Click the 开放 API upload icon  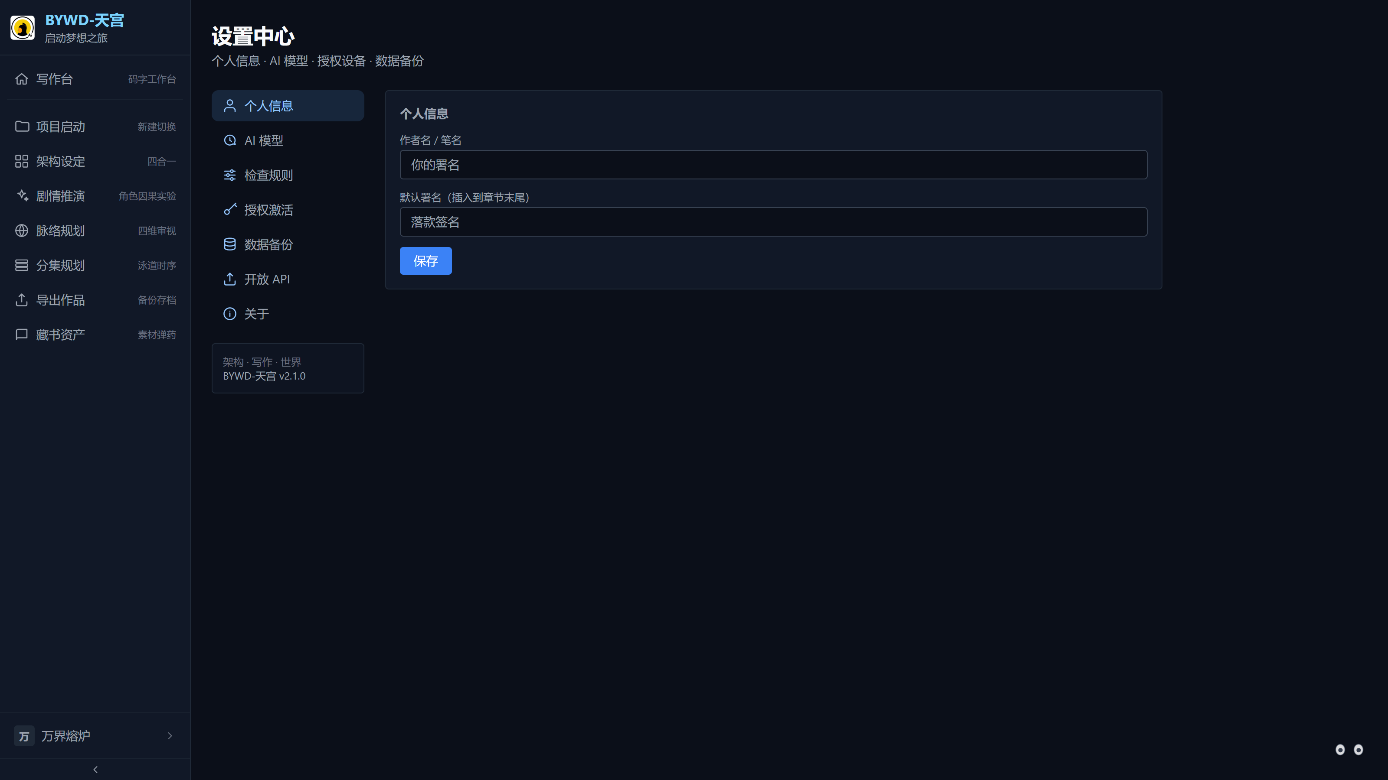[229, 279]
